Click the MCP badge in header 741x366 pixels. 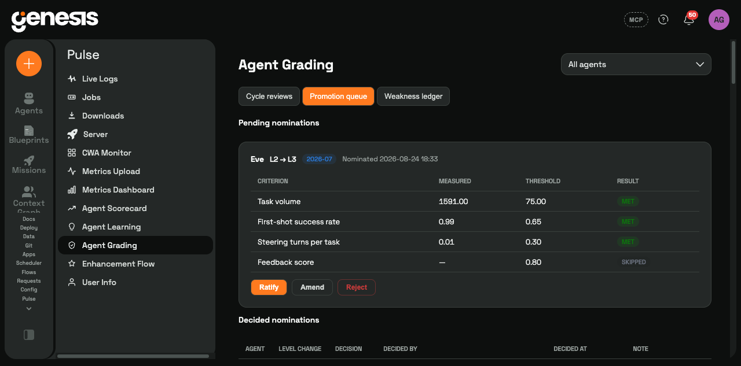click(x=636, y=20)
